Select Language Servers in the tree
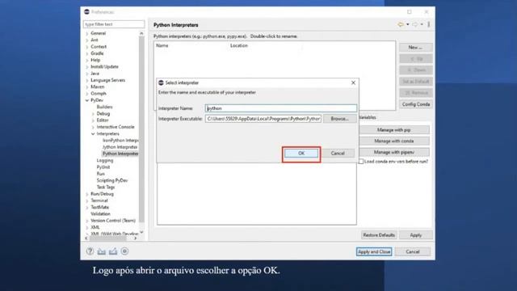The image size is (517, 291). [107, 80]
